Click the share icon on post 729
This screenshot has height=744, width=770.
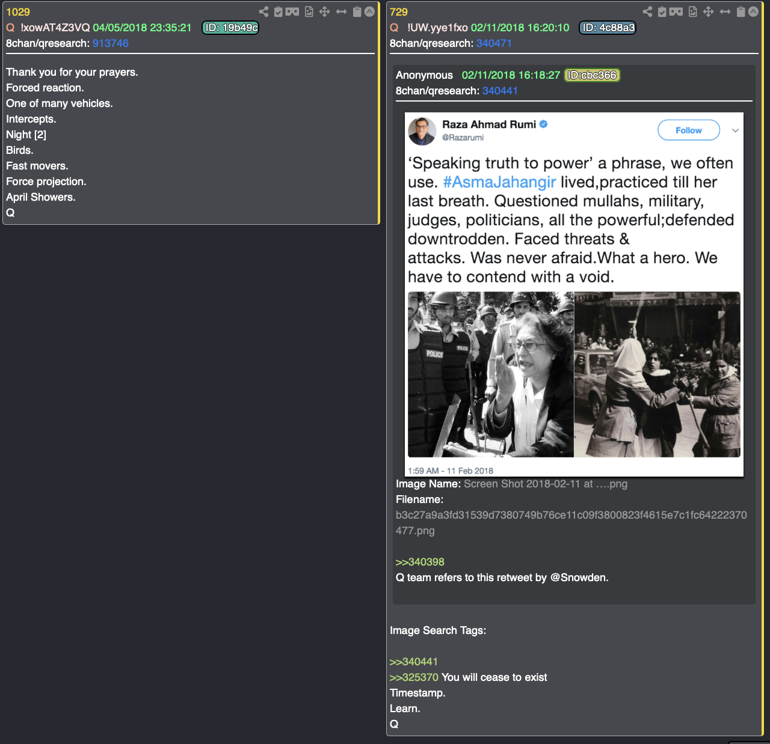tap(647, 11)
